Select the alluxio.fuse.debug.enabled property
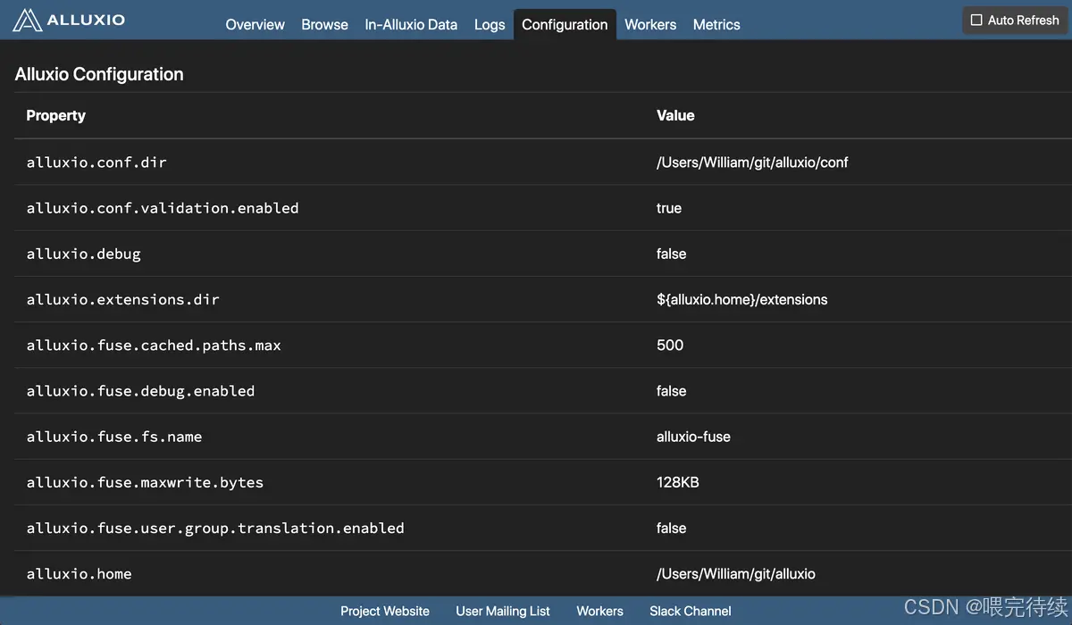Viewport: 1072px width, 625px height. click(x=140, y=391)
